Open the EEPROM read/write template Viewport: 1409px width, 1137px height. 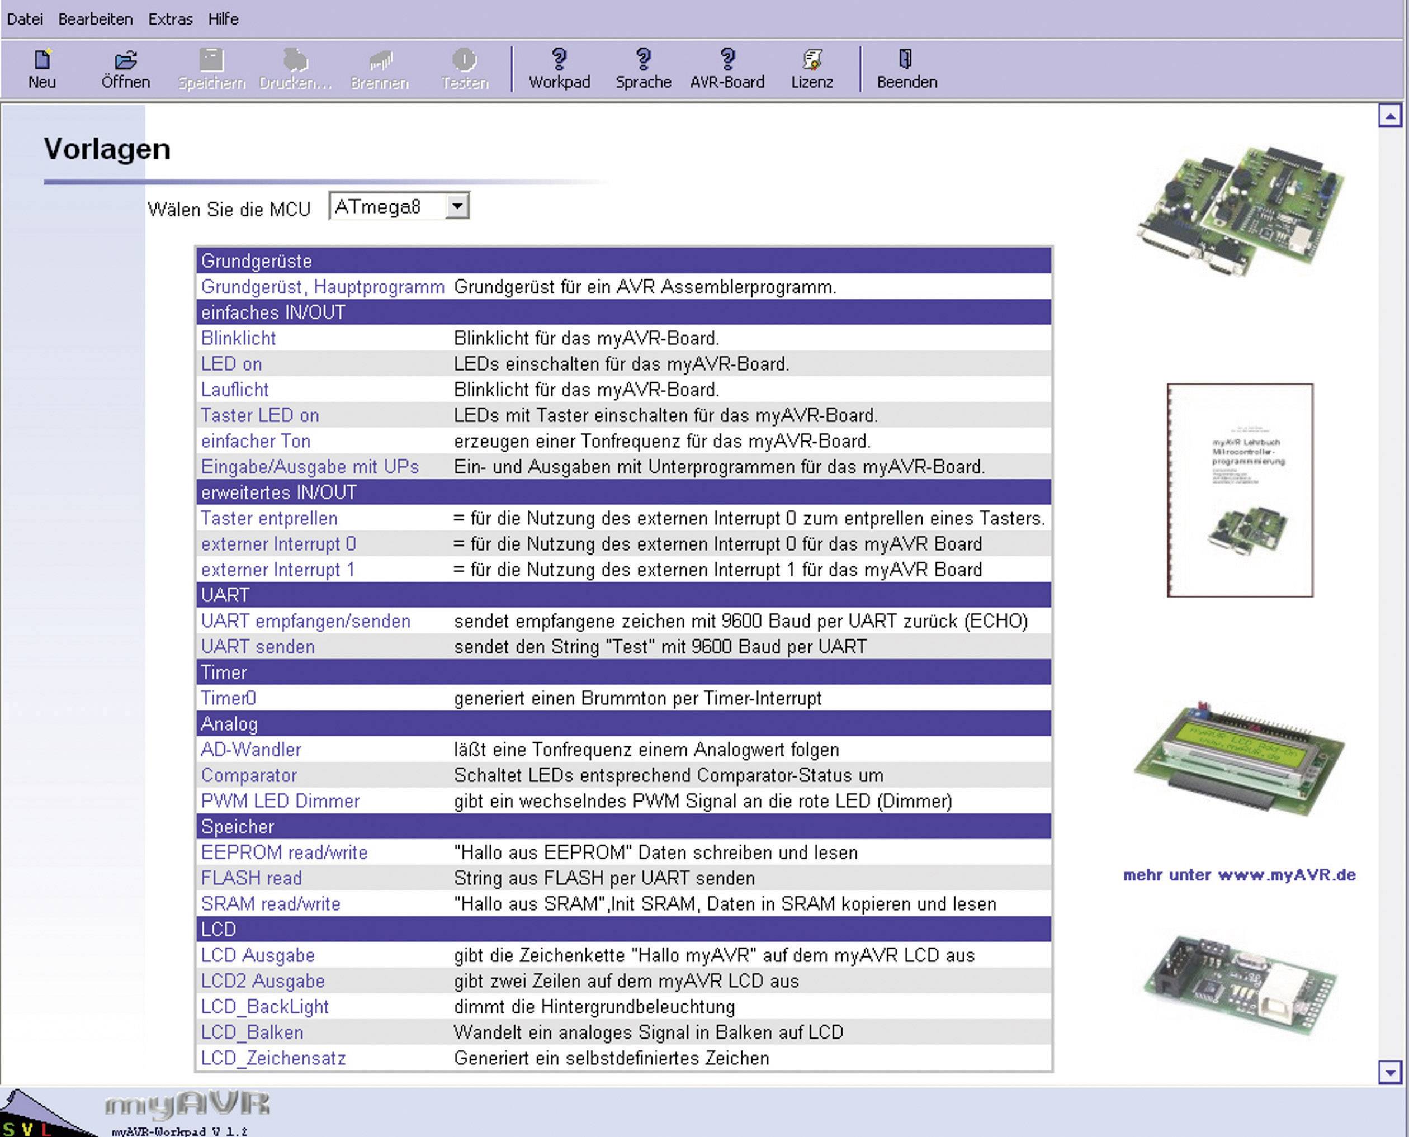coord(284,852)
